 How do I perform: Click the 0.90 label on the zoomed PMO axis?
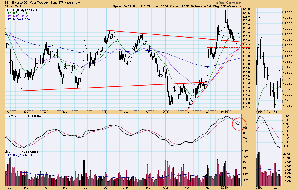click(286, 146)
